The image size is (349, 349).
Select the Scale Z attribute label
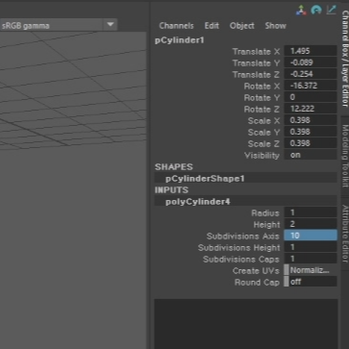click(x=263, y=144)
